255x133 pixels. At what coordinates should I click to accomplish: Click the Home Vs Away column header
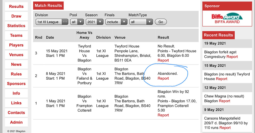(84, 35)
